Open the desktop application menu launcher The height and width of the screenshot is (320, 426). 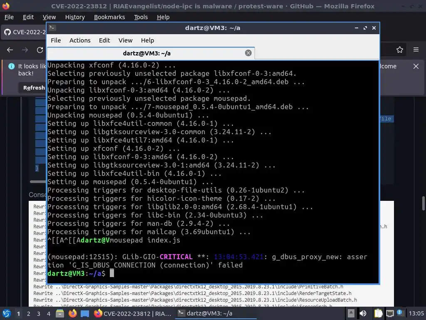[x=7, y=313]
